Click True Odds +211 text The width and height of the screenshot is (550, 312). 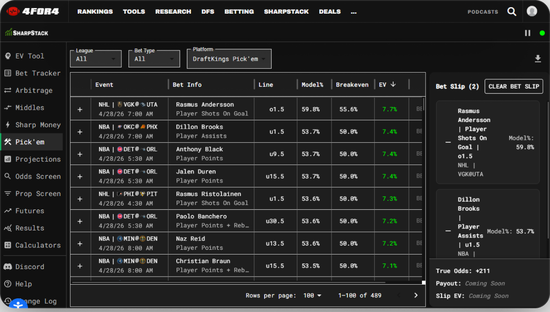point(463,271)
